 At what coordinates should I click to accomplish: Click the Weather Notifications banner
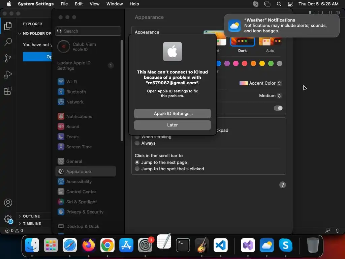point(281,26)
